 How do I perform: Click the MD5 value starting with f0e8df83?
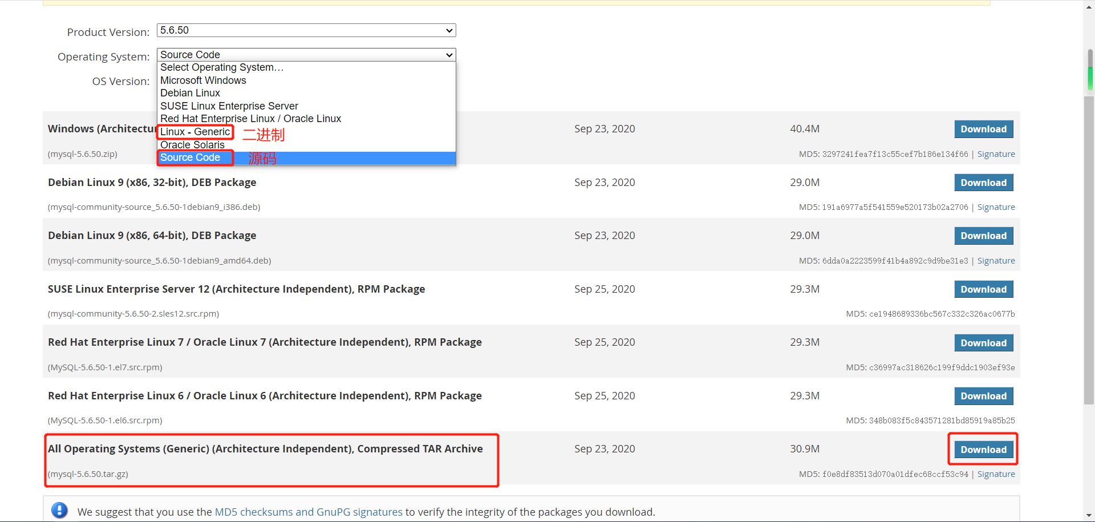(895, 474)
